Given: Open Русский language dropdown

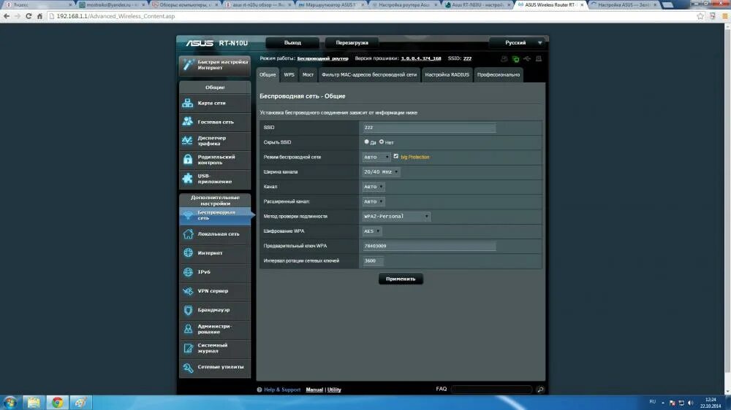Looking at the screenshot, I should pos(517,43).
